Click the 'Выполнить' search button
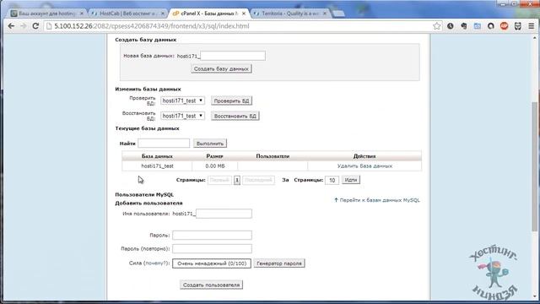 point(210,143)
